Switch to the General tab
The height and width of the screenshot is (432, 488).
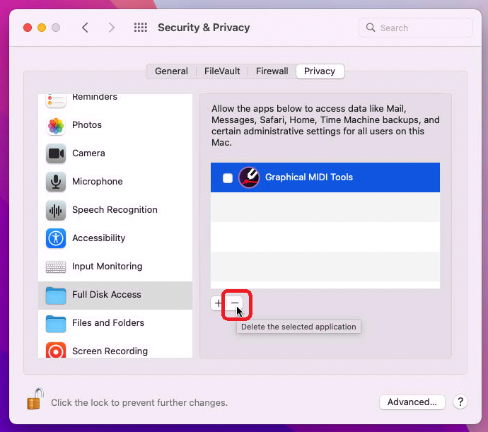[171, 71]
